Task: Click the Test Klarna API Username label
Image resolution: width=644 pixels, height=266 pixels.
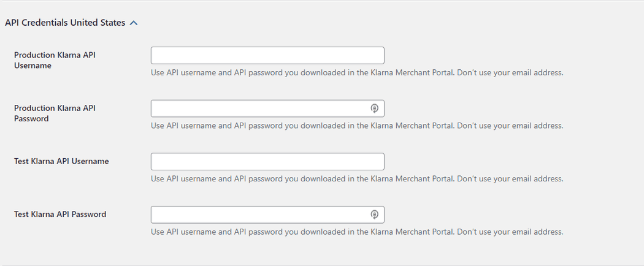Action: click(x=61, y=161)
